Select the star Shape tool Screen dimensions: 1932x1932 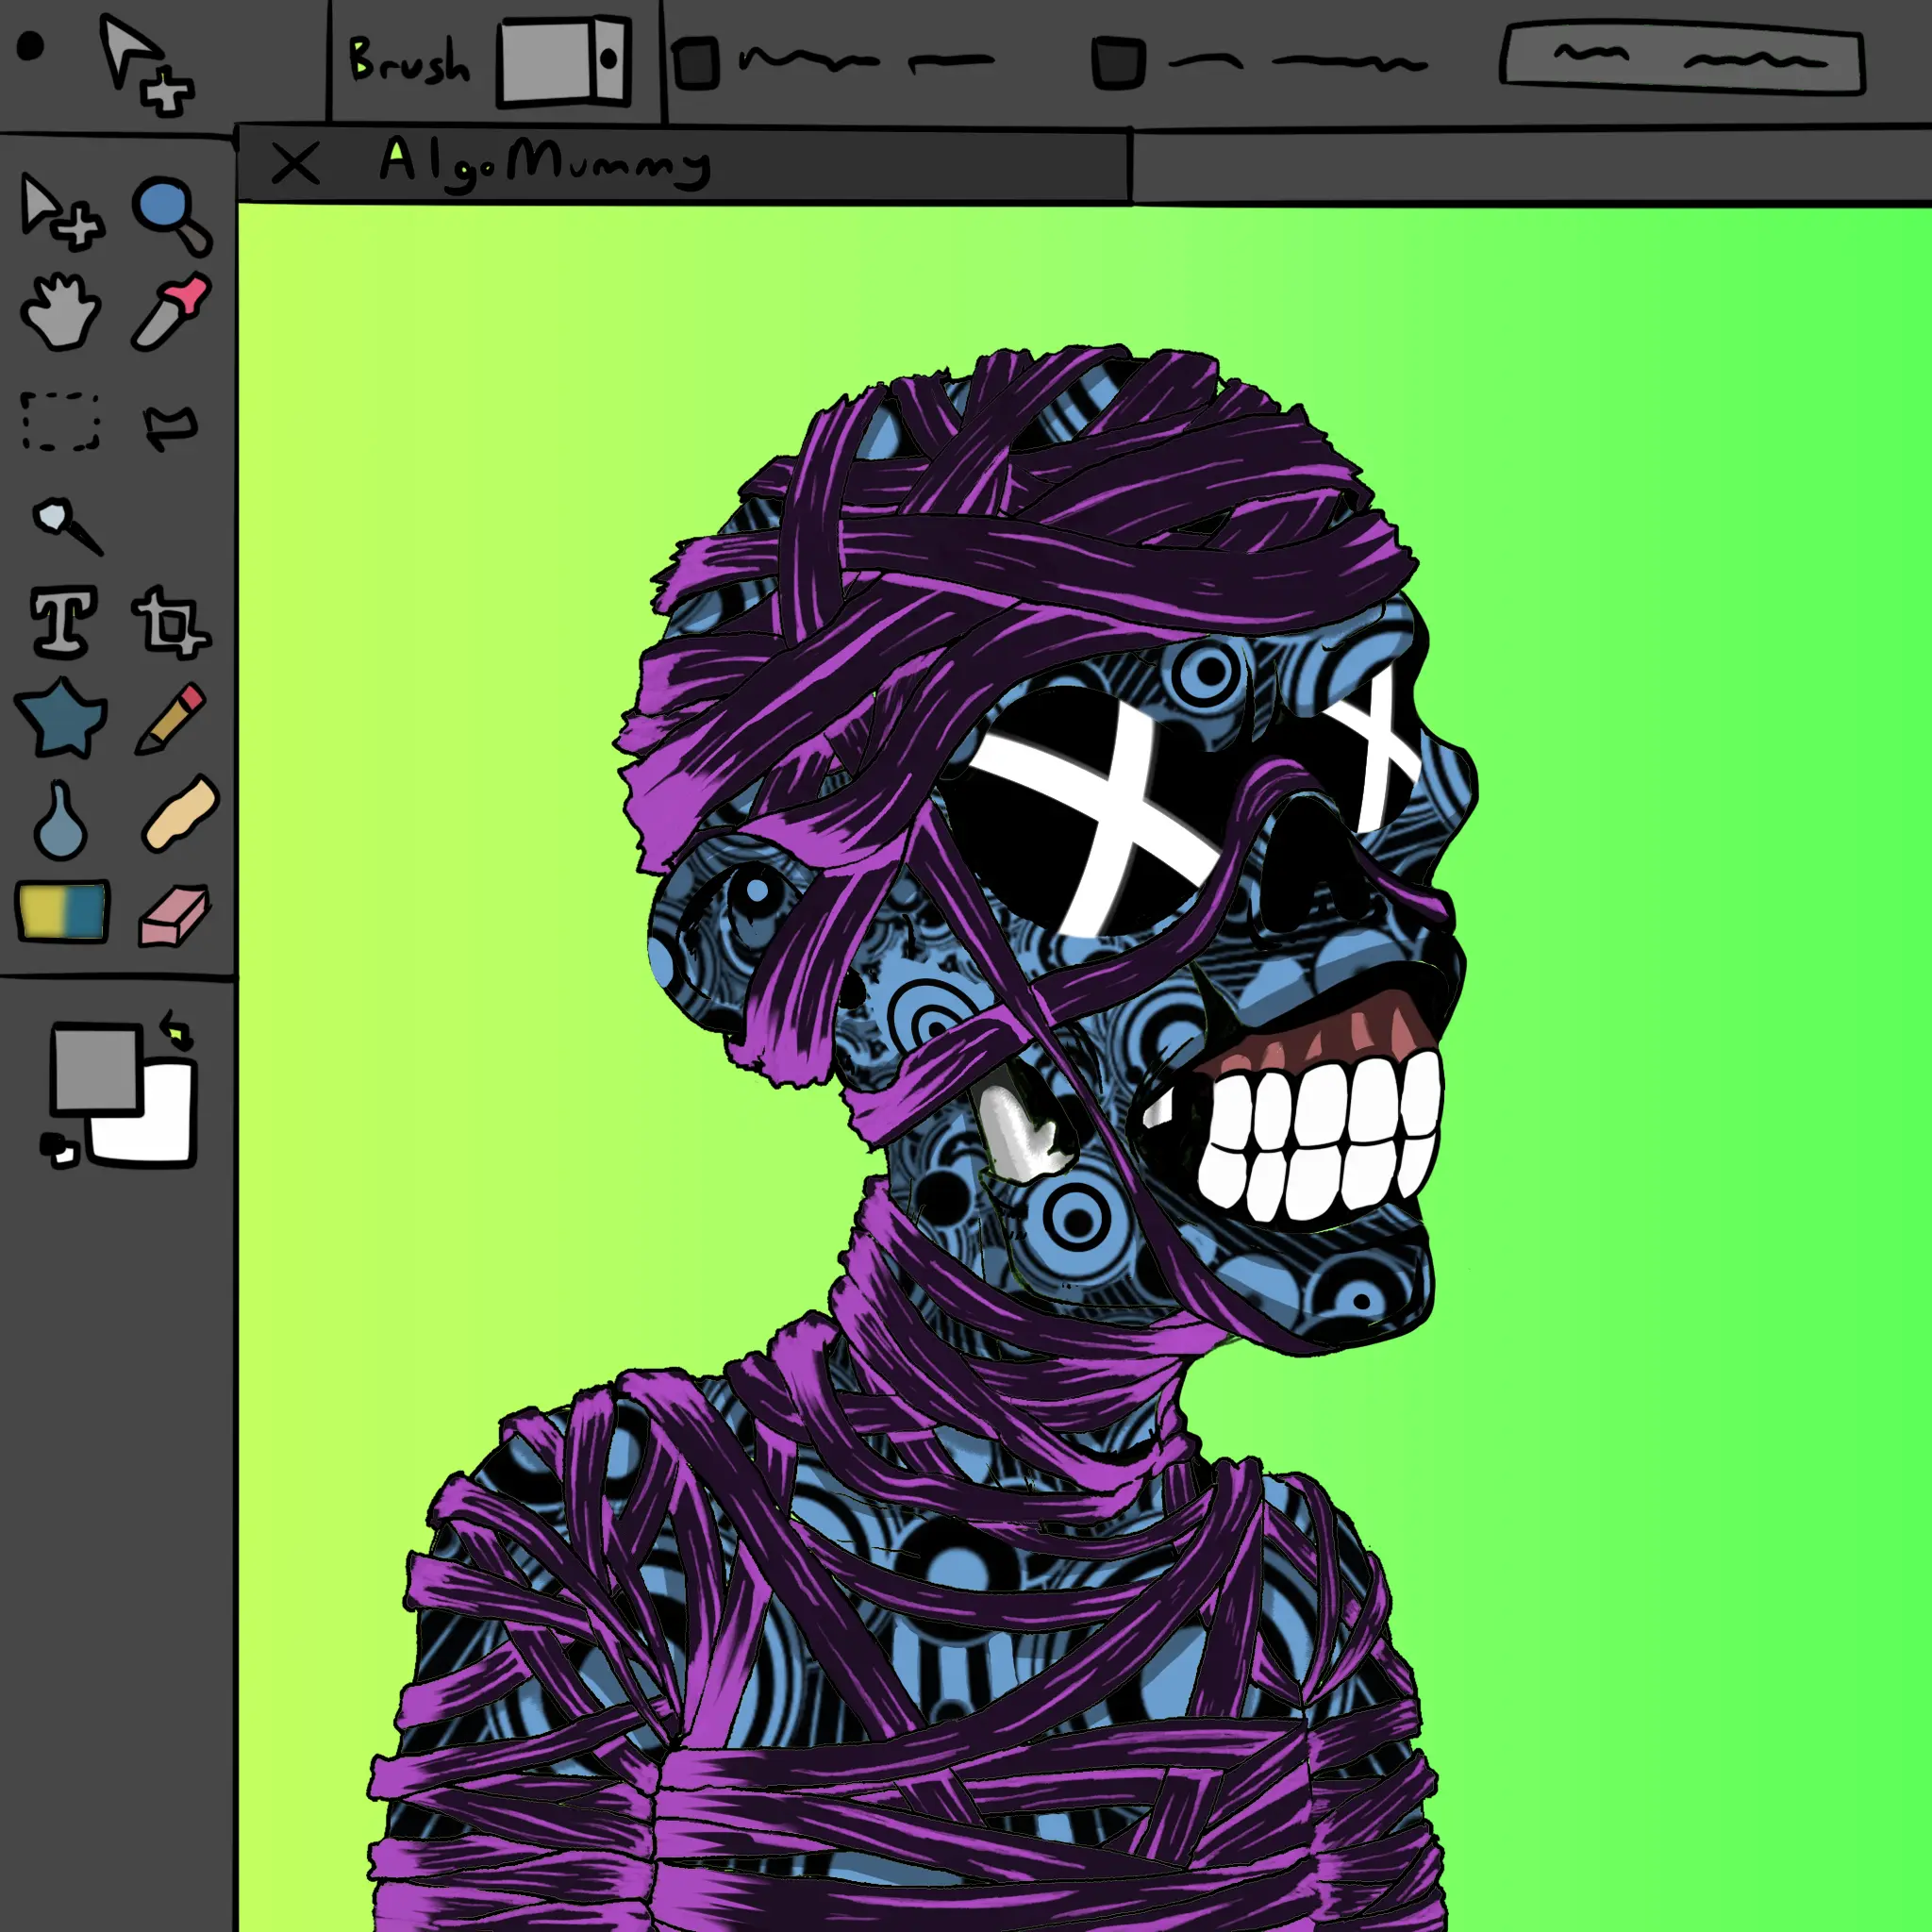coord(62,717)
